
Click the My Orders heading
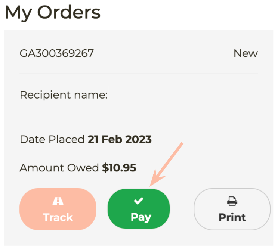pyautogui.click(x=53, y=13)
